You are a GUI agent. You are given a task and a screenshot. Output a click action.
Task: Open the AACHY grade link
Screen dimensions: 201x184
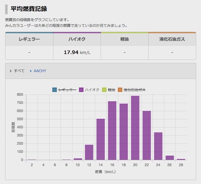[x=40, y=71]
